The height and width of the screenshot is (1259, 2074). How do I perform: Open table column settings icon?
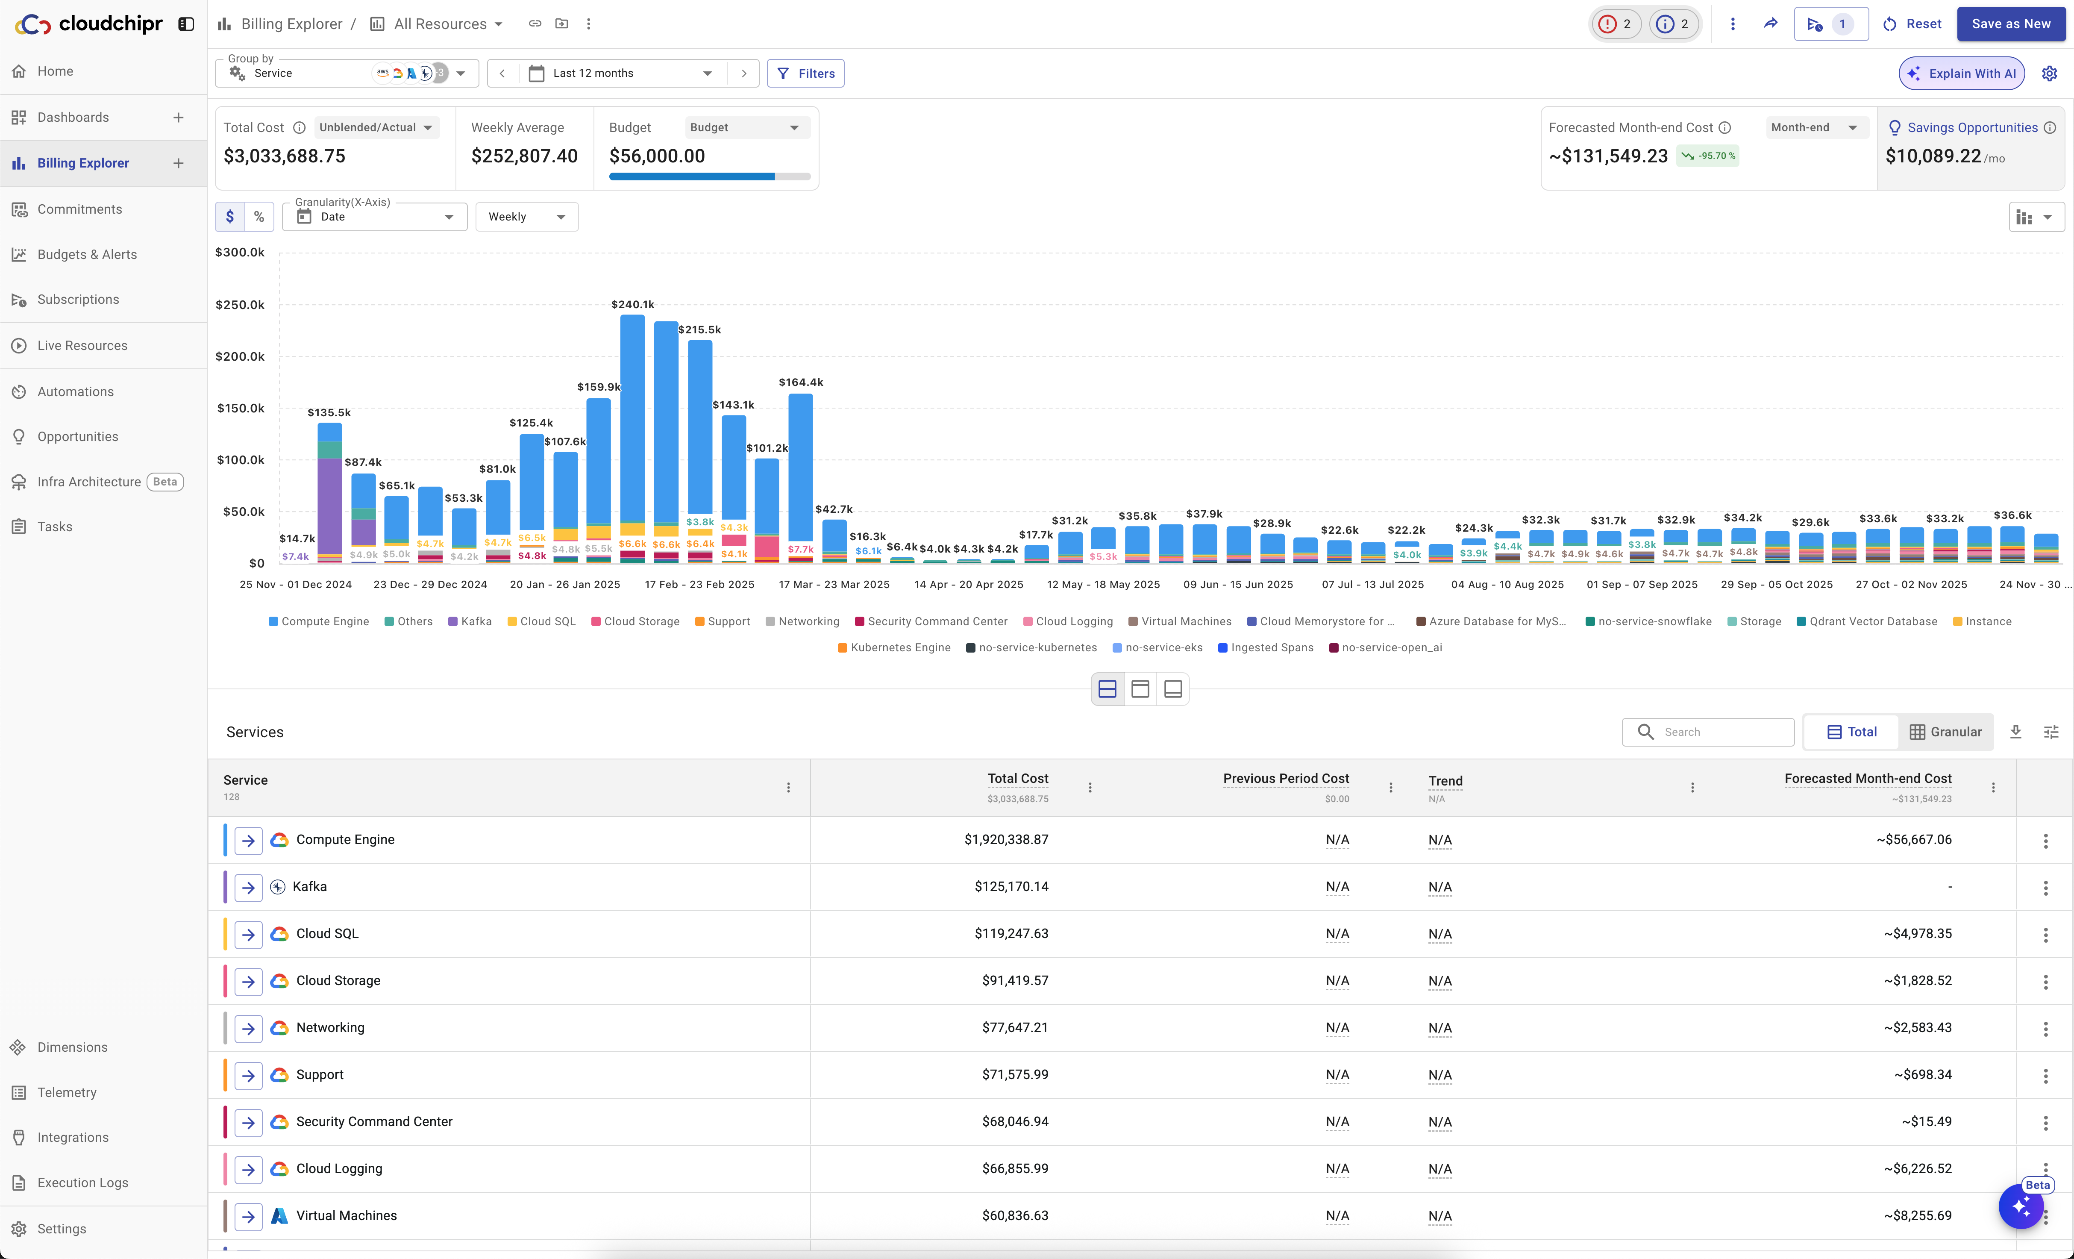point(2051,732)
